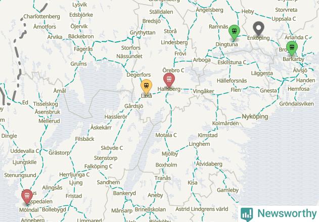The image size is (319, 222).
Task: Click the Falköping C station label
Action: 98,166
